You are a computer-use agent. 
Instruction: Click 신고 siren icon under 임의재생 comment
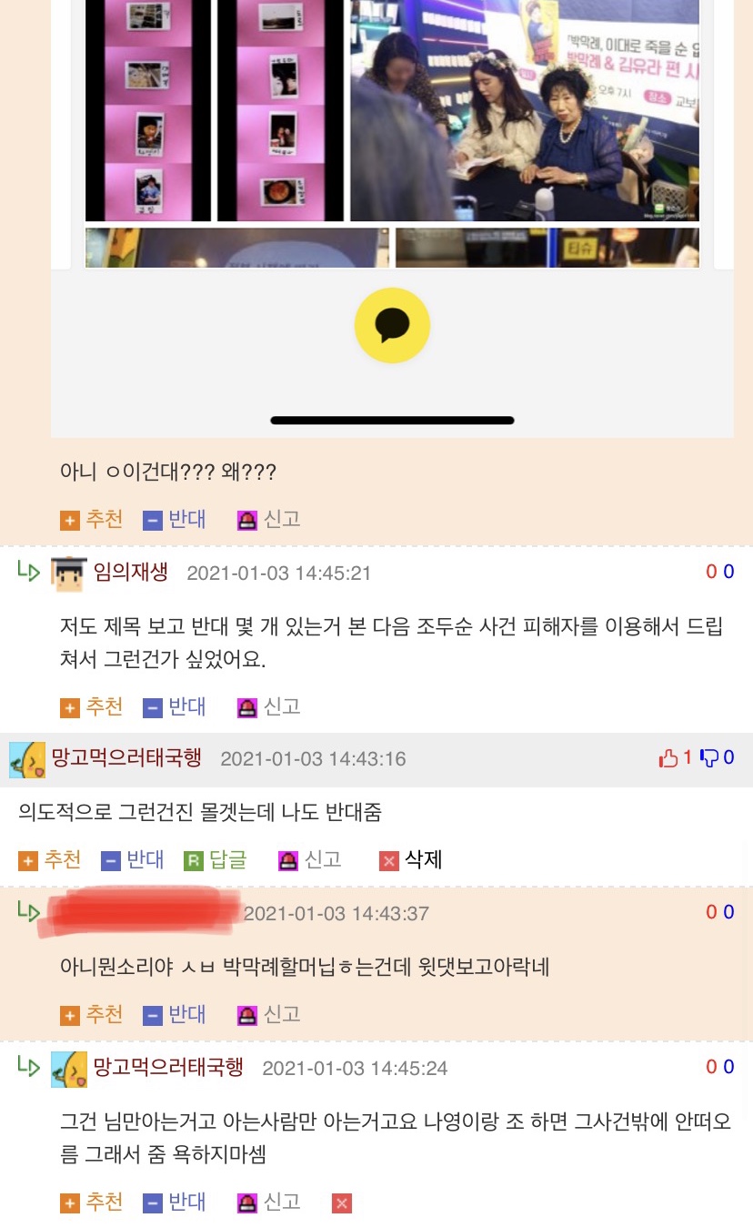tap(246, 707)
